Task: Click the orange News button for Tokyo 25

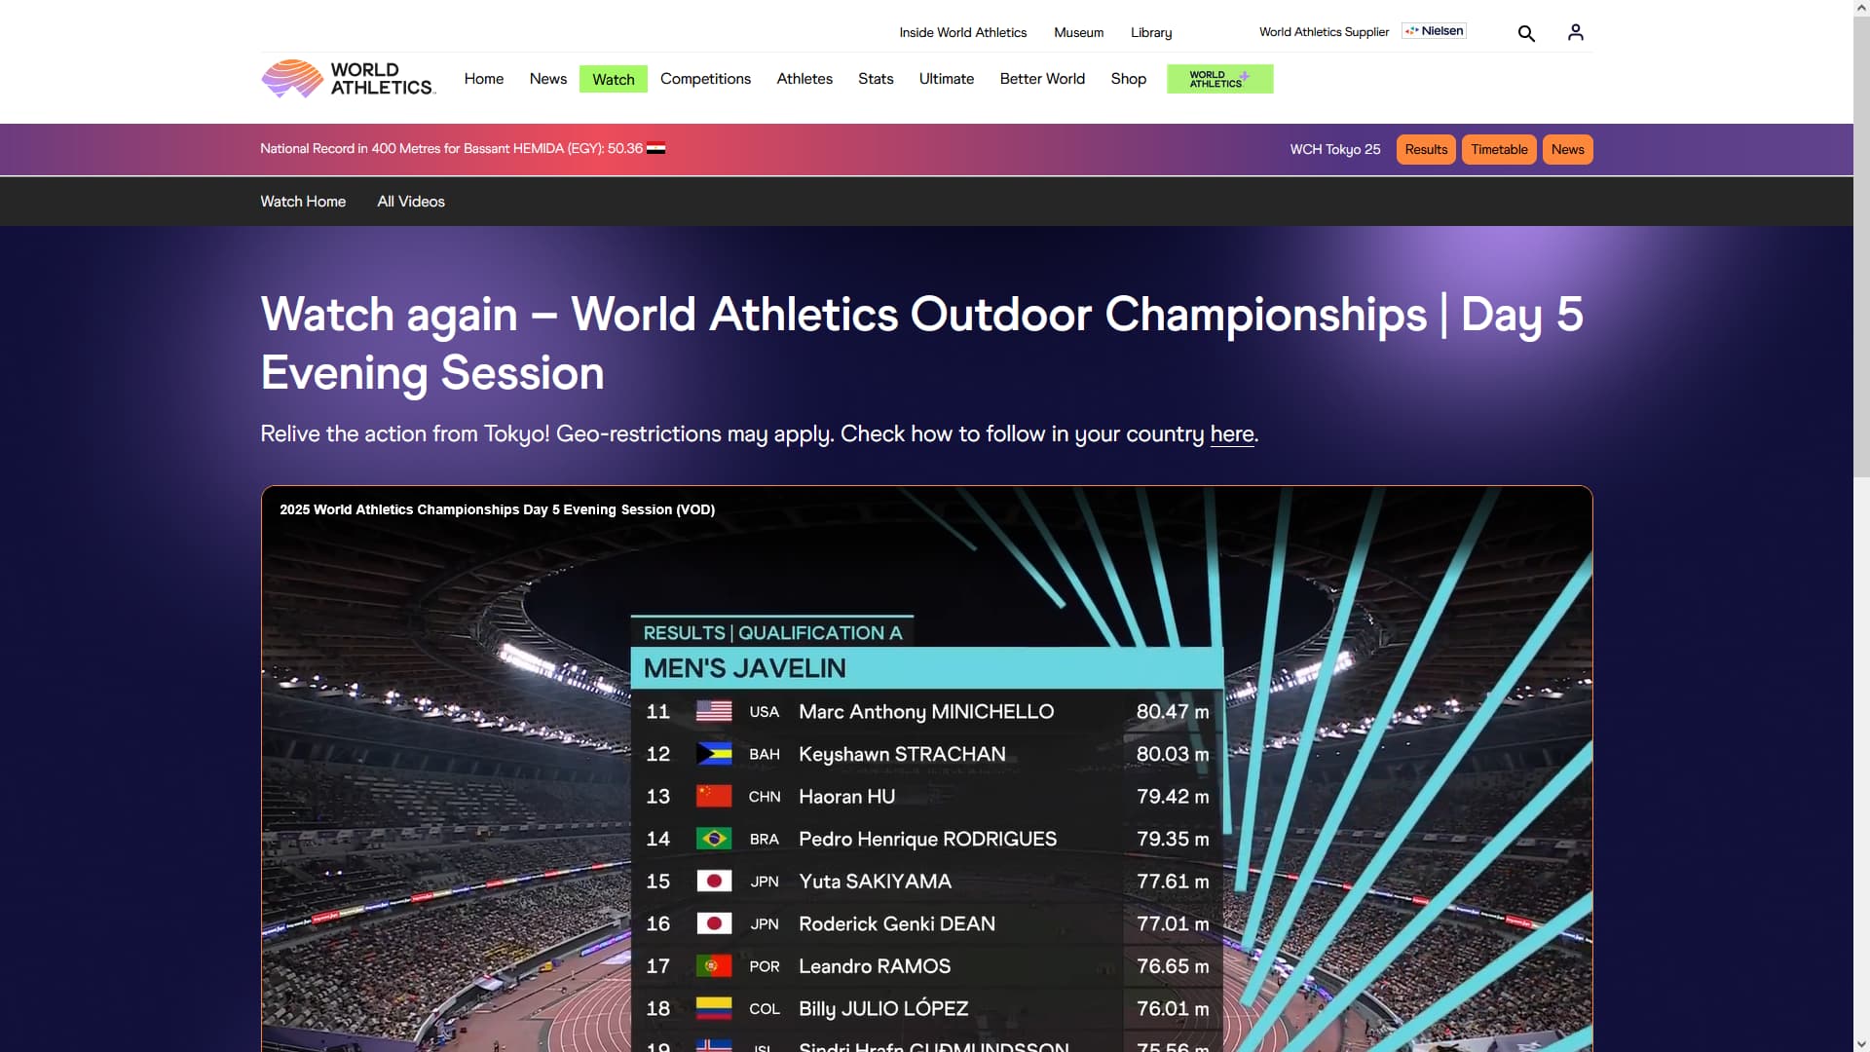Action: click(1567, 149)
